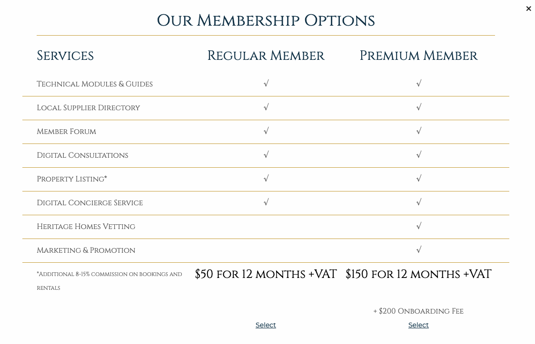Viewport: 535px width, 344px height.
Task: Click the Heritage Homes Vetting service label
Action: 86,227
